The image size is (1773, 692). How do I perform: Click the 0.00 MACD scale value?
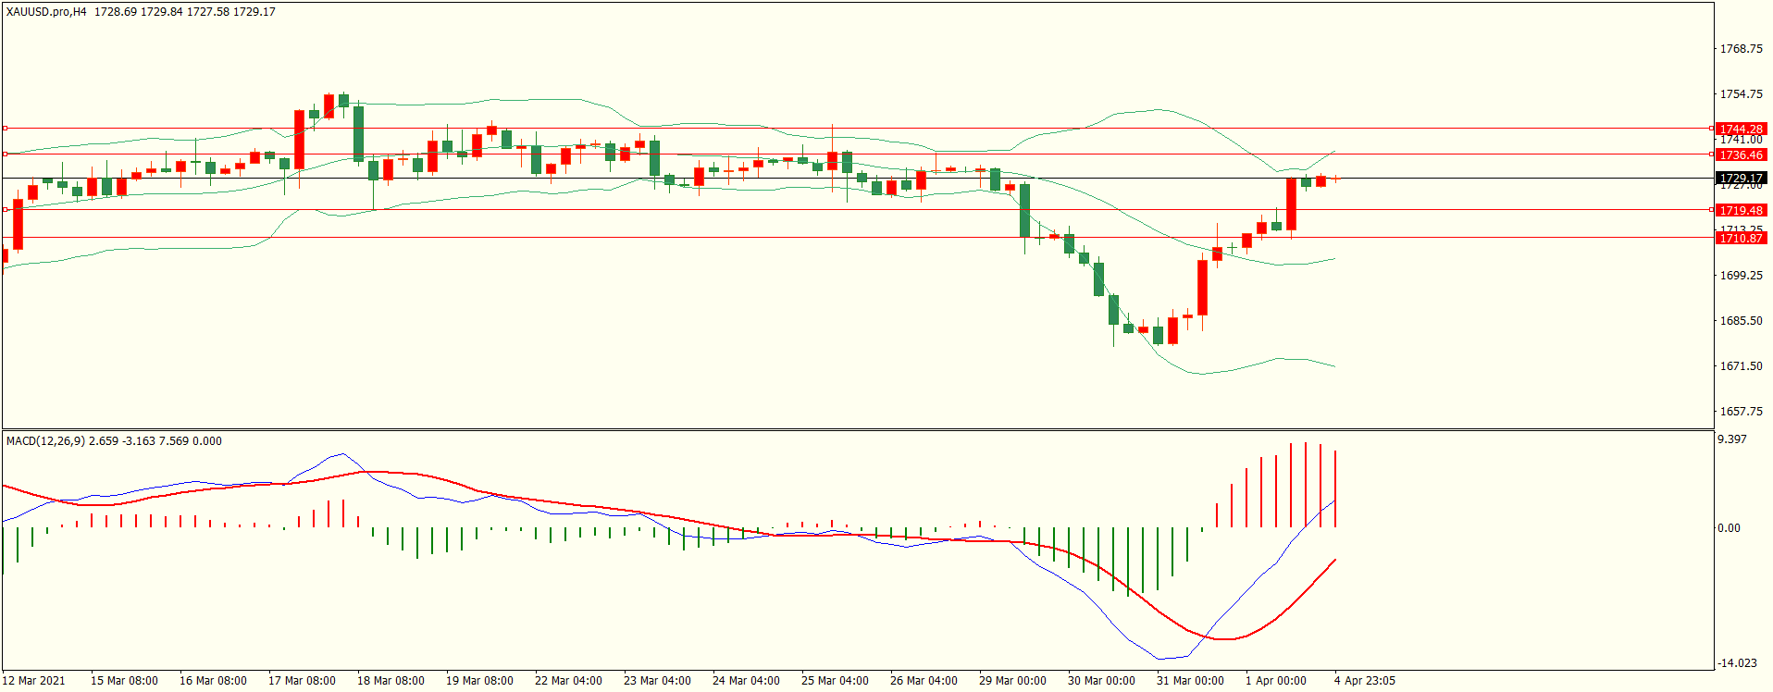(x=1729, y=528)
